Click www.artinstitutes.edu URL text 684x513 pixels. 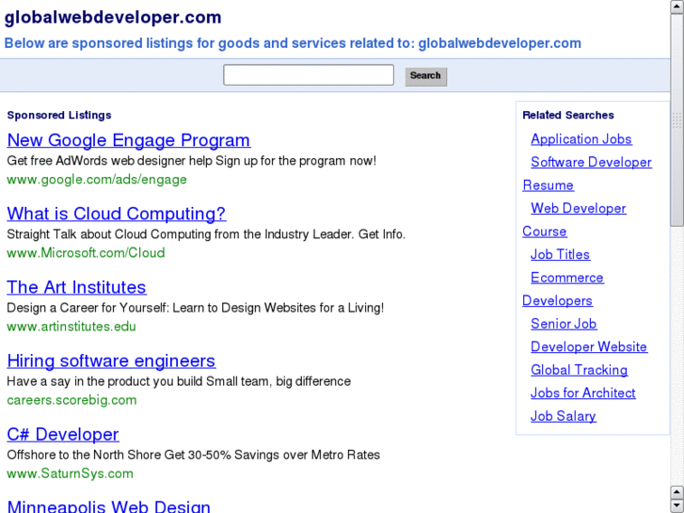coord(72,327)
